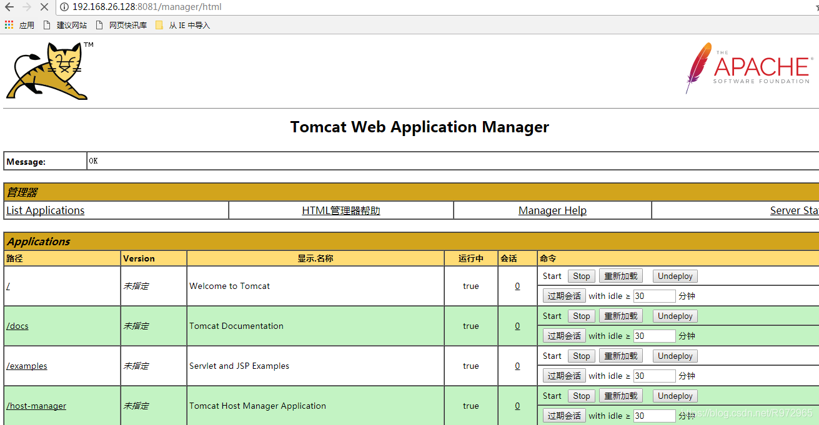Click the '管理器' section header
This screenshot has width=819, height=425.
point(22,192)
